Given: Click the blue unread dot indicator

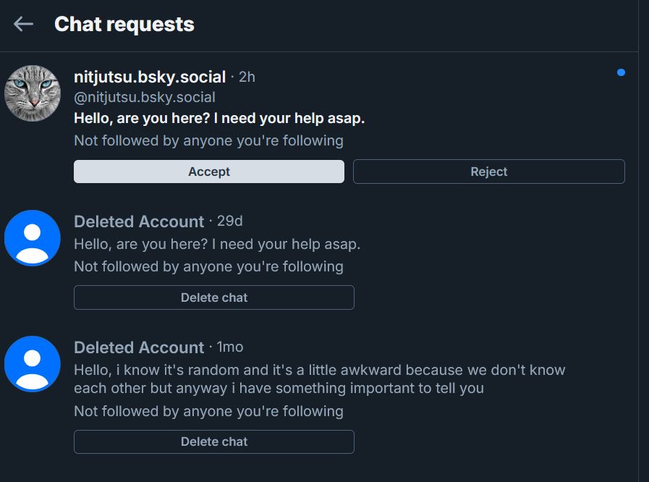Looking at the screenshot, I should coord(621,72).
